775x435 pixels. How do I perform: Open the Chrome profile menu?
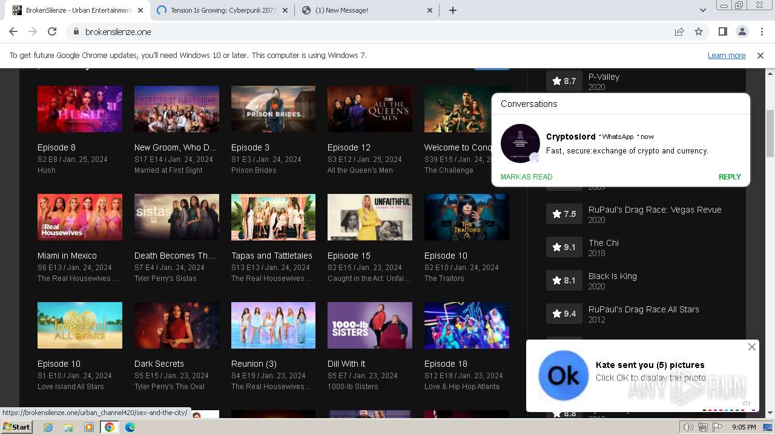742,32
